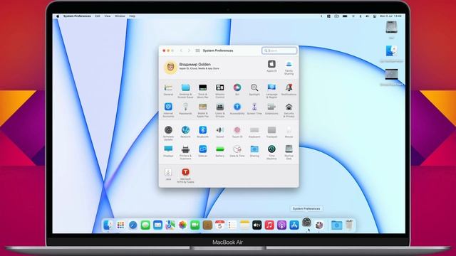Open Finder from the Dock
The image size is (456, 256).
108,225
